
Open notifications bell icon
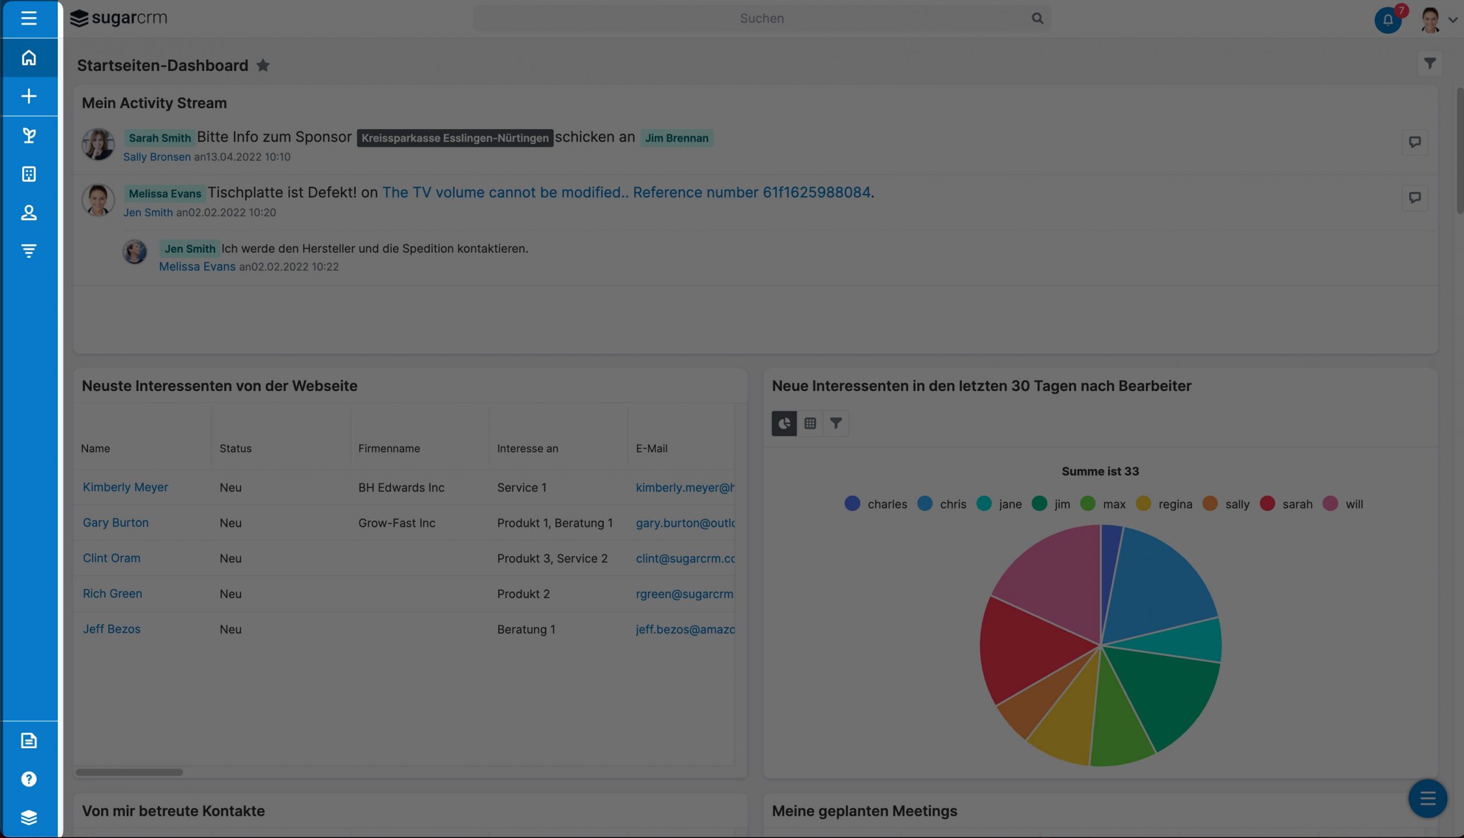(x=1387, y=21)
